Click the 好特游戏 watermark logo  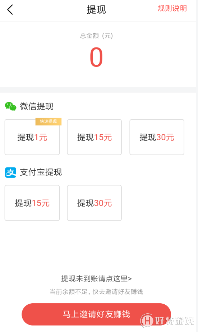coord(167,321)
